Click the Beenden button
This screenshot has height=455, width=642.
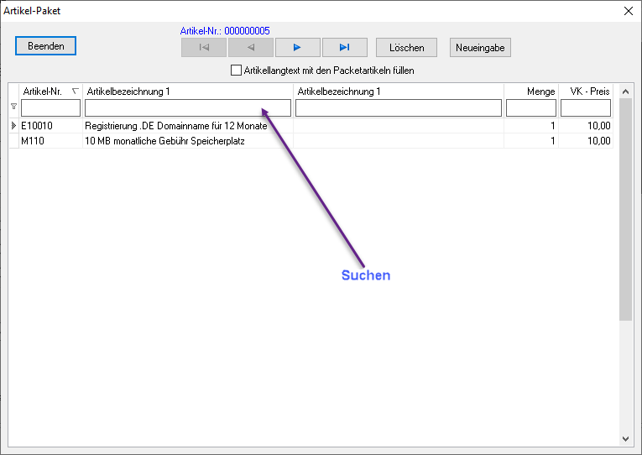45,46
